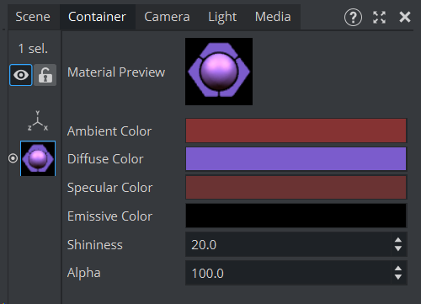Image resolution: width=421 pixels, height=304 pixels.
Task: Toggle the eye visibility button
Action: 21,75
